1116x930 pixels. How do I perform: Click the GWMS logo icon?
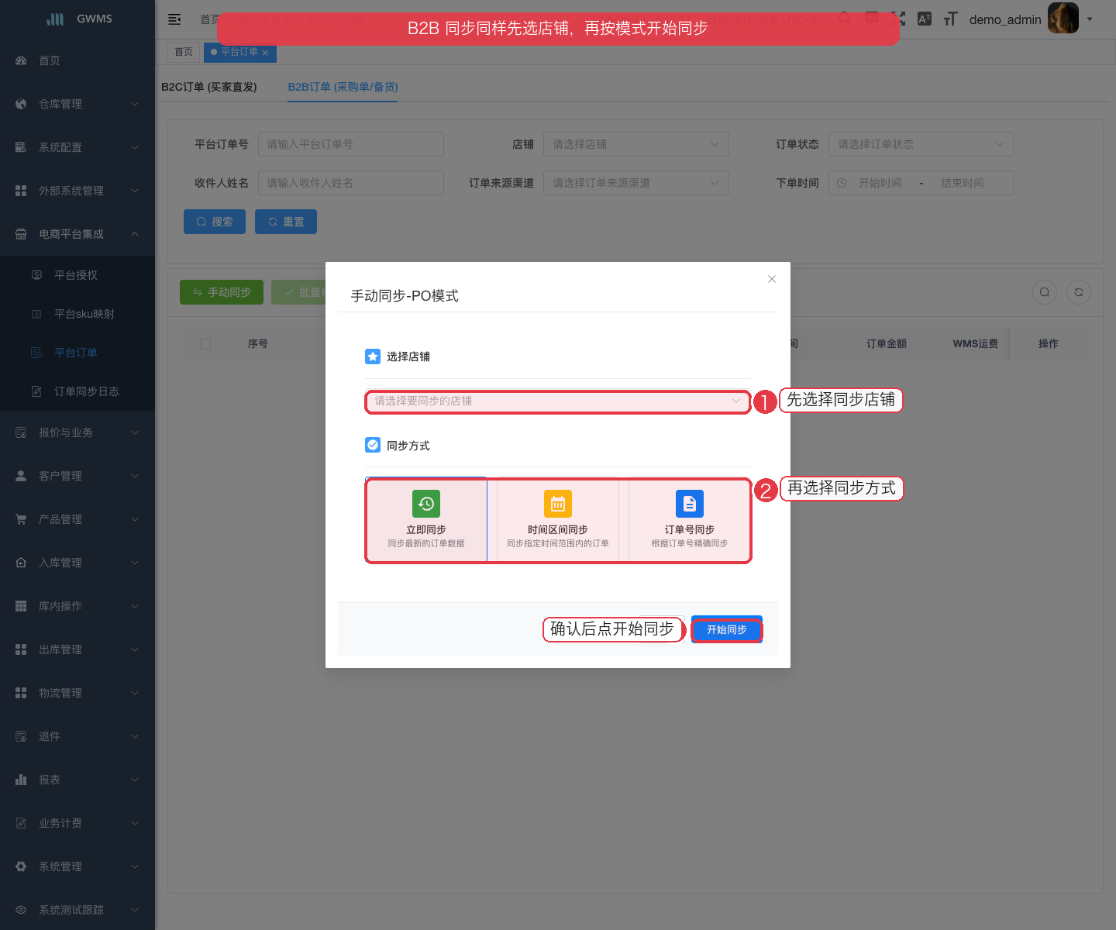(x=55, y=19)
